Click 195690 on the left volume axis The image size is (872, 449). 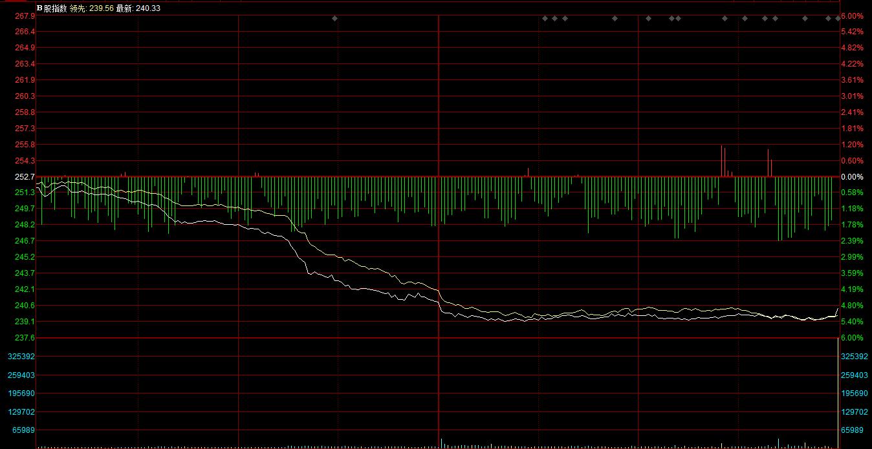click(21, 393)
